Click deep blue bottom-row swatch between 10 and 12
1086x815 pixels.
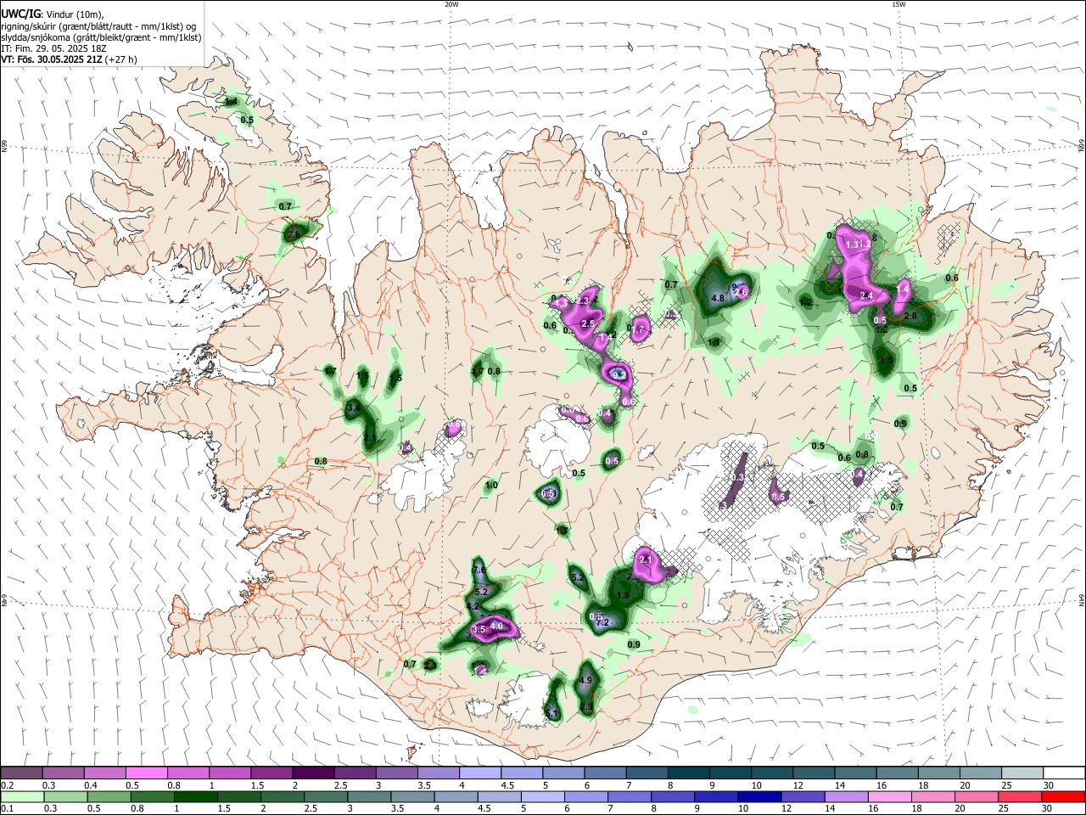pos(758,797)
